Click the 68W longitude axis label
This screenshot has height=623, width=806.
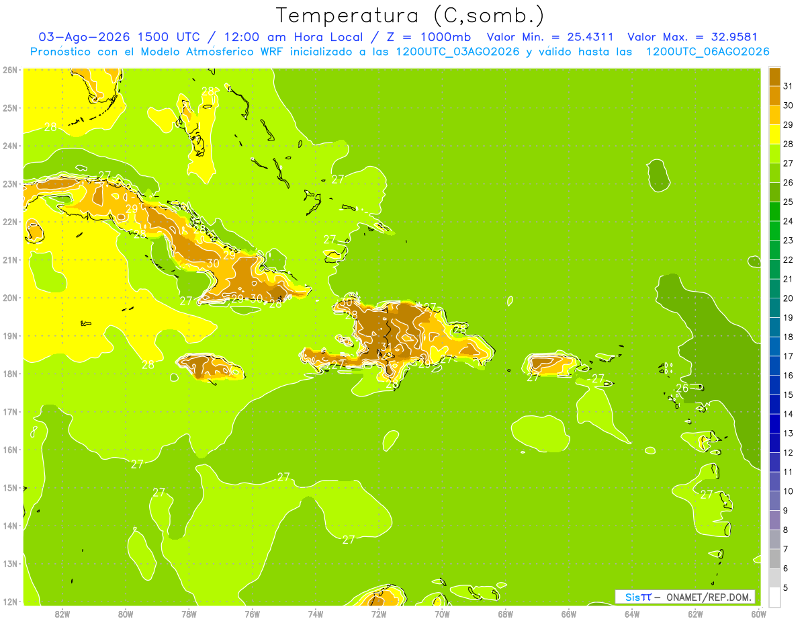pos(506,614)
